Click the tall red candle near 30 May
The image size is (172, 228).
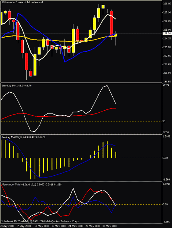tap(112, 23)
